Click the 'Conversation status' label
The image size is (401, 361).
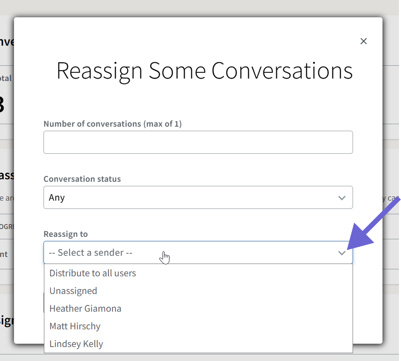coord(82,179)
